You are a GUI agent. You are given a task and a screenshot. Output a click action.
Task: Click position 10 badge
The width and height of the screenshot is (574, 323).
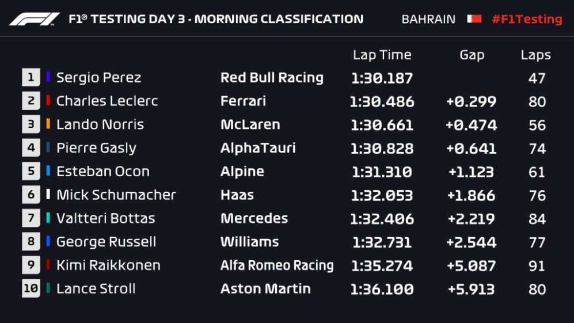click(31, 288)
